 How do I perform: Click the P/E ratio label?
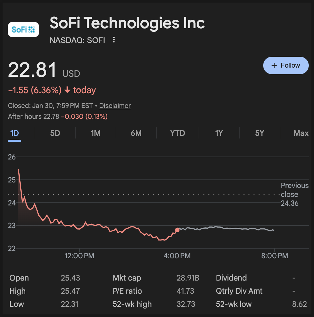click(127, 291)
